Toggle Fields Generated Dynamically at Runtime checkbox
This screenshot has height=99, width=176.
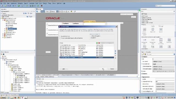tap(60, 38)
